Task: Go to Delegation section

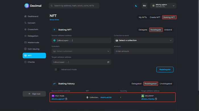Action: (x=33, y=36)
